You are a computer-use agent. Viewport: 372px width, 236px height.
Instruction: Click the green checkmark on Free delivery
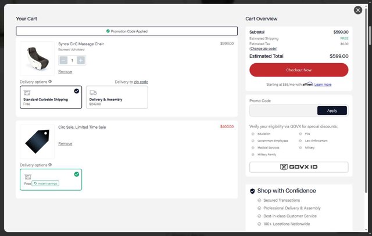click(76, 174)
